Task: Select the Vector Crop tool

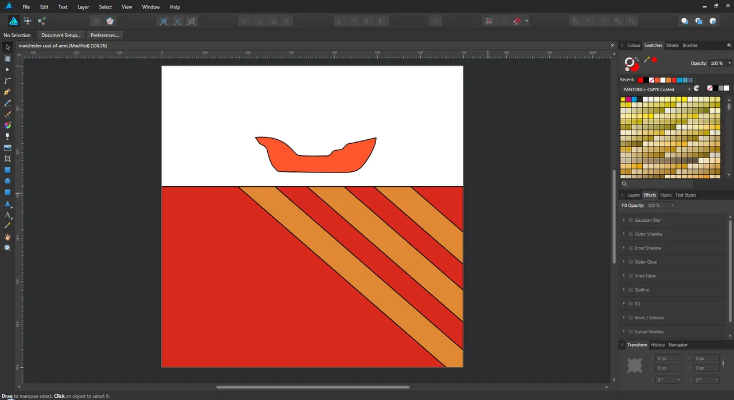Action: [x=7, y=159]
